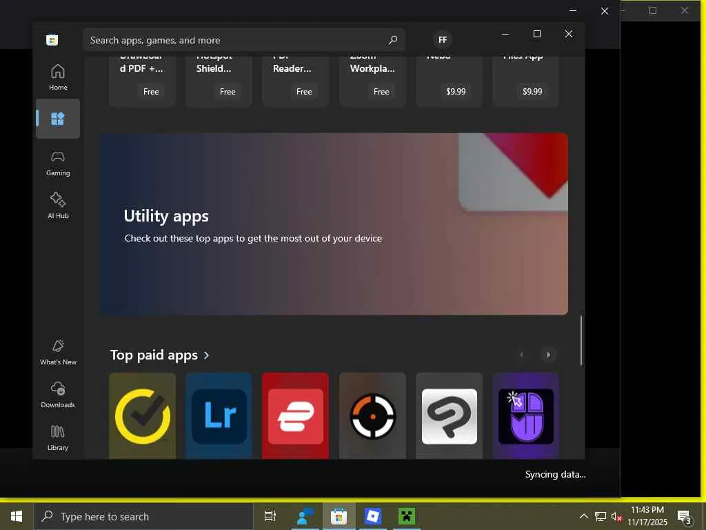The width and height of the screenshot is (706, 530).
Task: Maximize the background window at the top right
Action: pyautogui.click(x=653, y=10)
